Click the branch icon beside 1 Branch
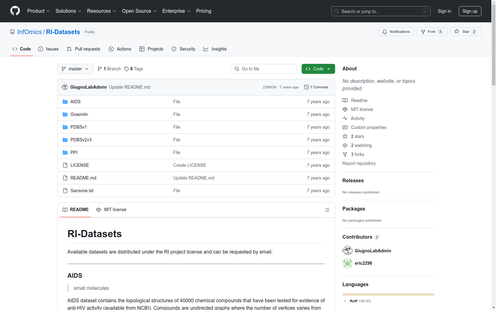The image size is (496, 310). coord(100,69)
